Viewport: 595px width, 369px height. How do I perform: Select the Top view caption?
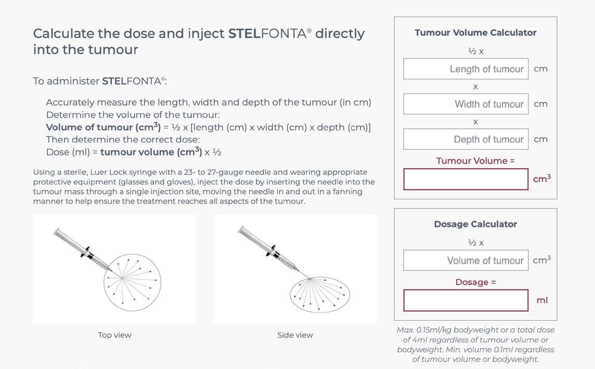click(114, 335)
